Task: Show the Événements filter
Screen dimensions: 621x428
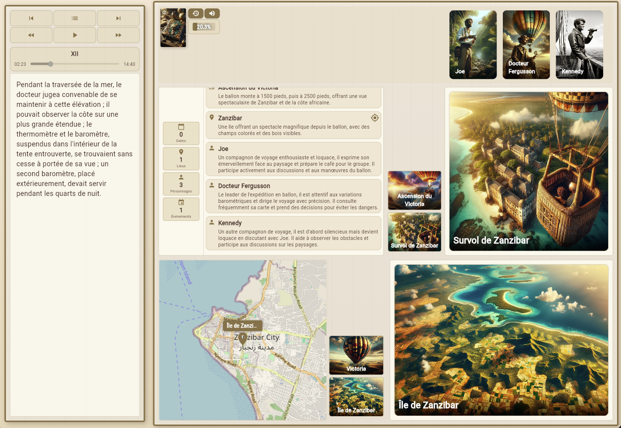Action: click(x=181, y=209)
